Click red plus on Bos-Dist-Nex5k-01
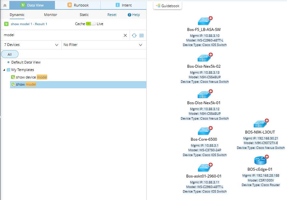 pyautogui.click(x=211, y=91)
